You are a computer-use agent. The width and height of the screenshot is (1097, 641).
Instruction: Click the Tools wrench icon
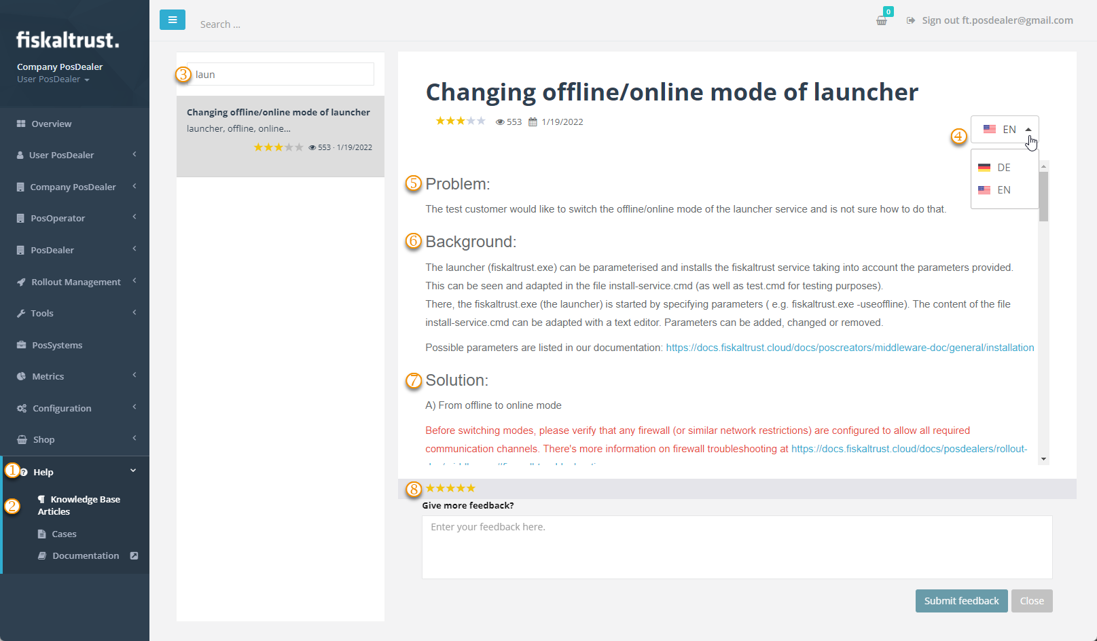[21, 313]
